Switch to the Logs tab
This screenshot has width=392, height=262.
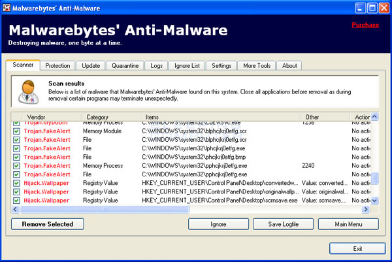(x=157, y=66)
